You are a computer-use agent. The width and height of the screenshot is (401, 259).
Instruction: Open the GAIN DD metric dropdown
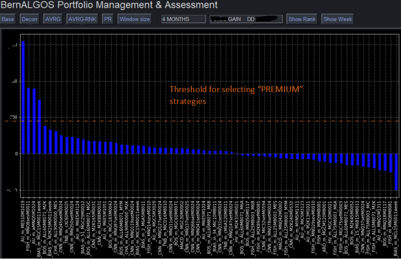[x=246, y=19]
